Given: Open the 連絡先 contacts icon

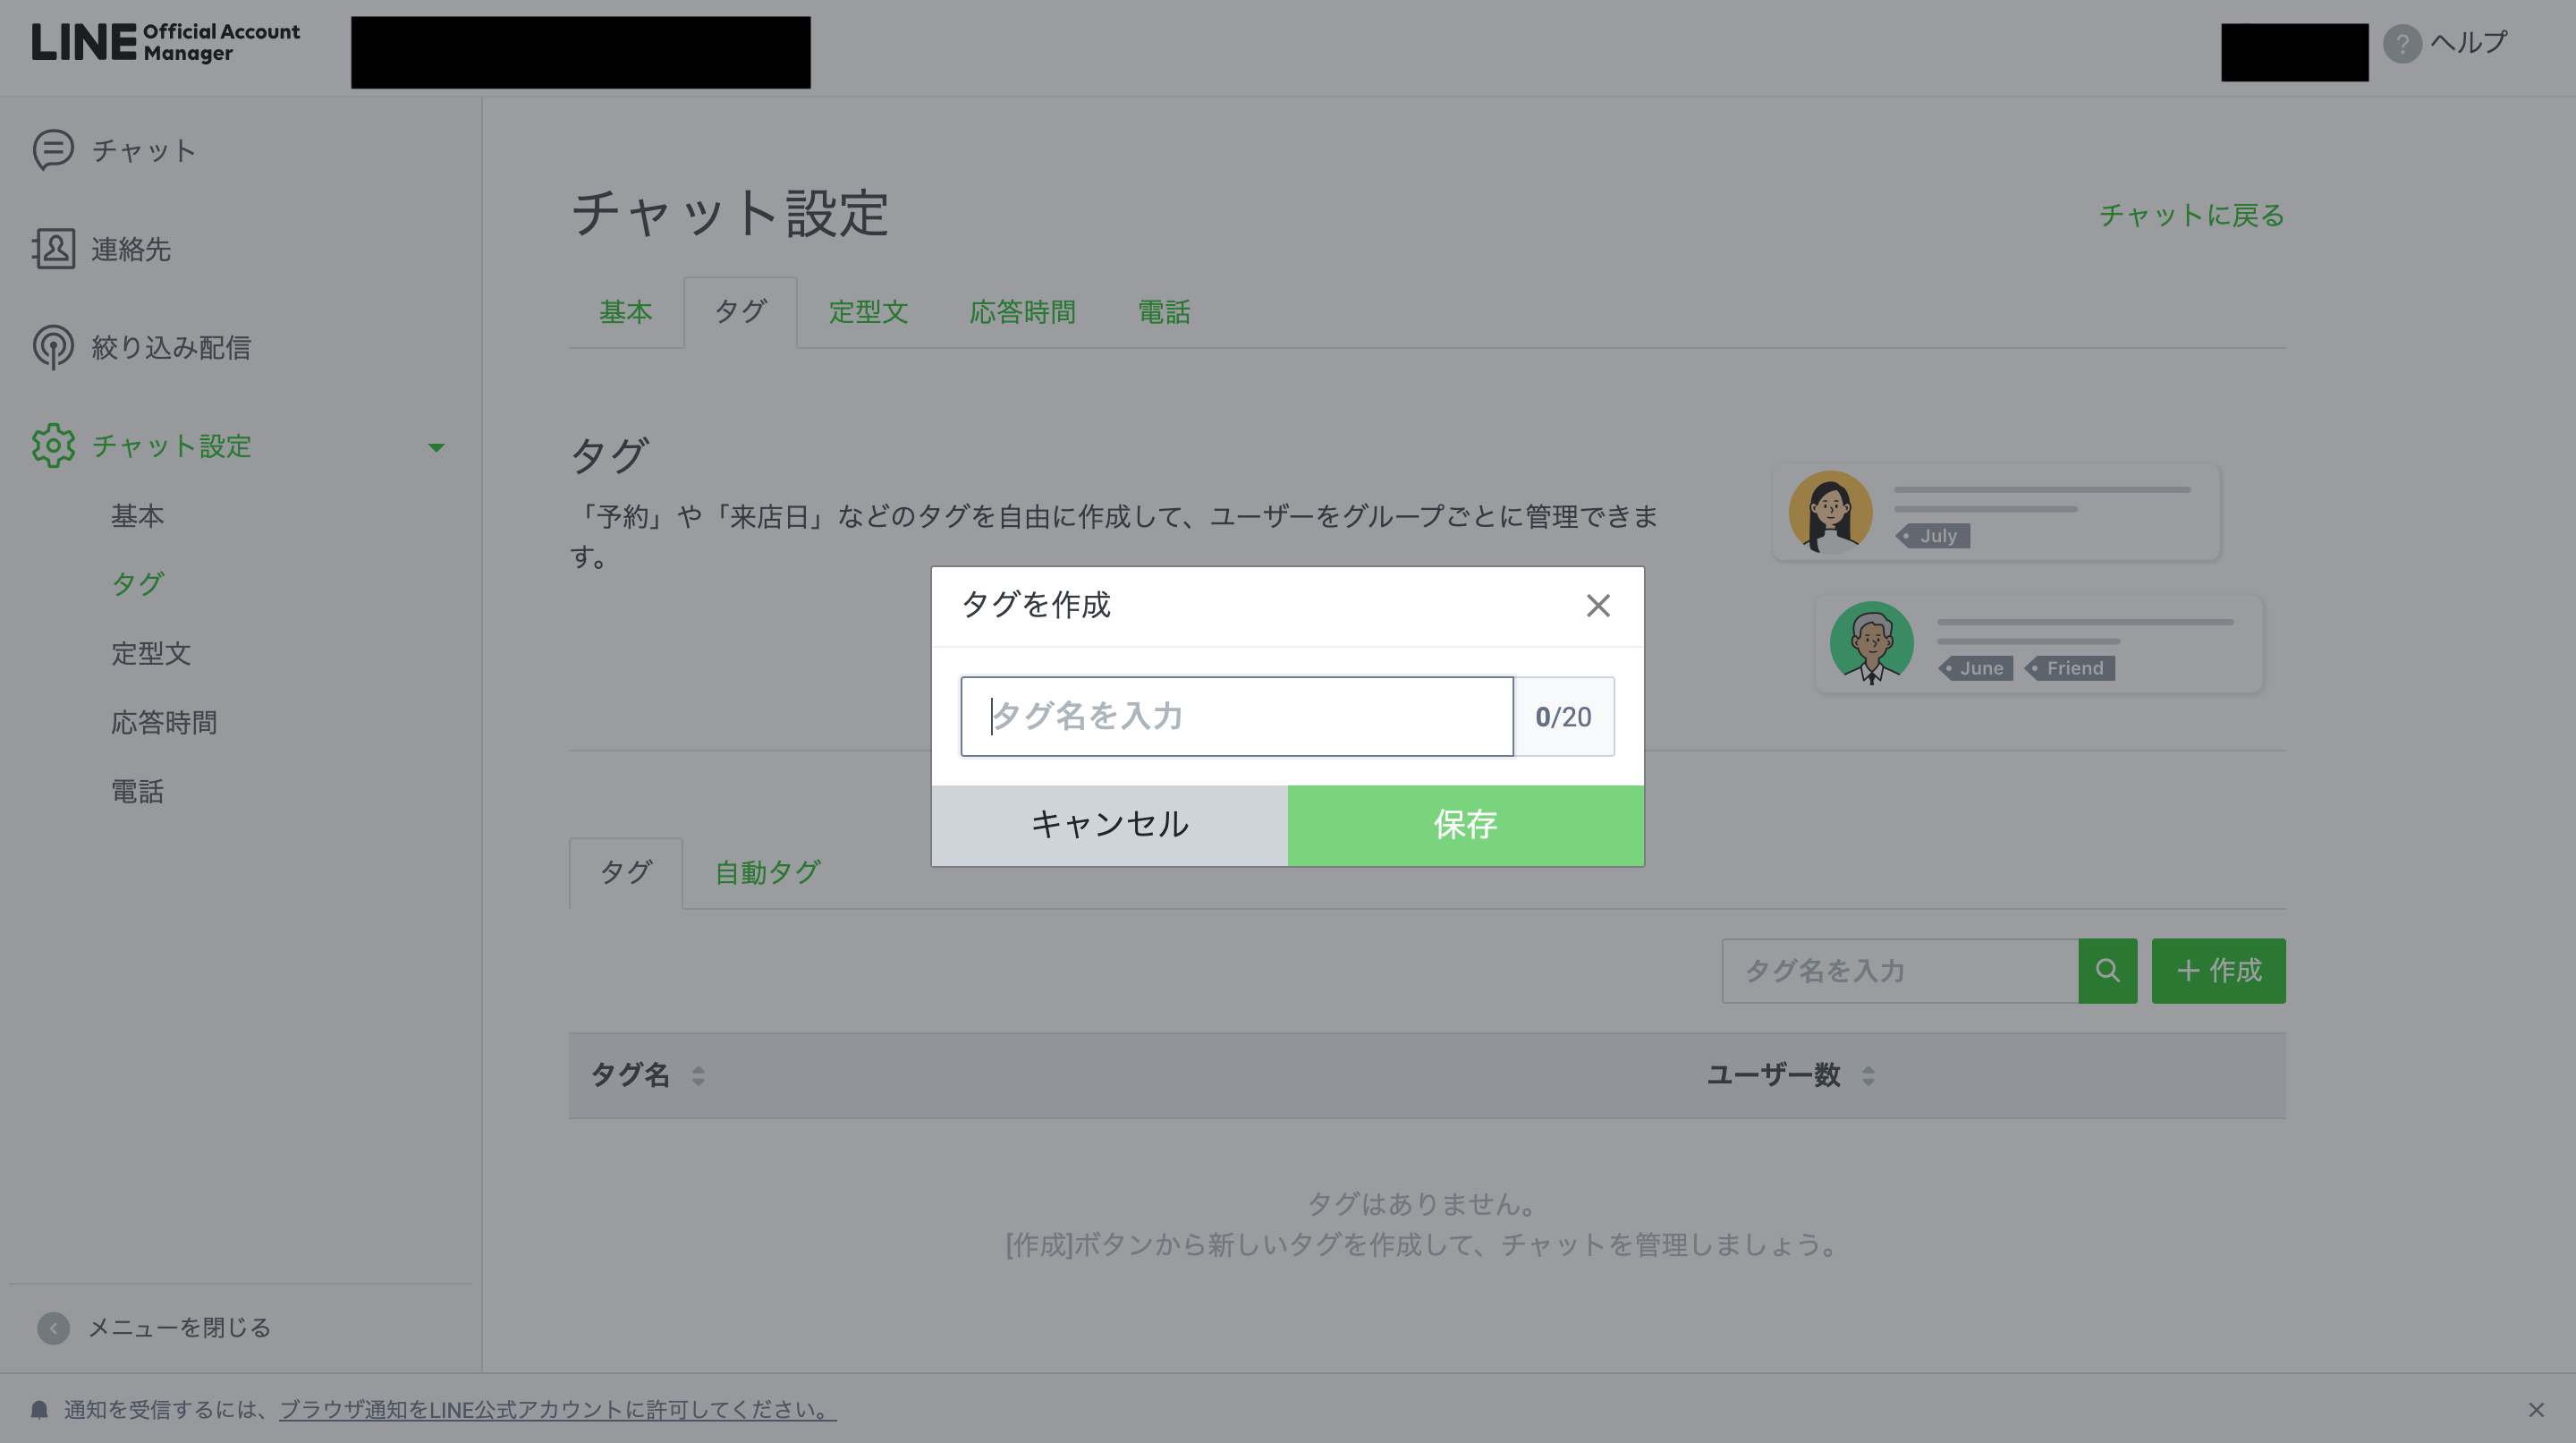Looking at the screenshot, I should point(53,249).
